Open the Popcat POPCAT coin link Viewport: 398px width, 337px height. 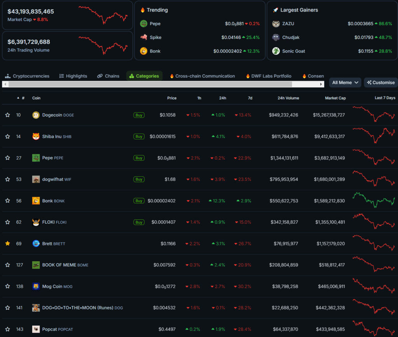[58, 329]
